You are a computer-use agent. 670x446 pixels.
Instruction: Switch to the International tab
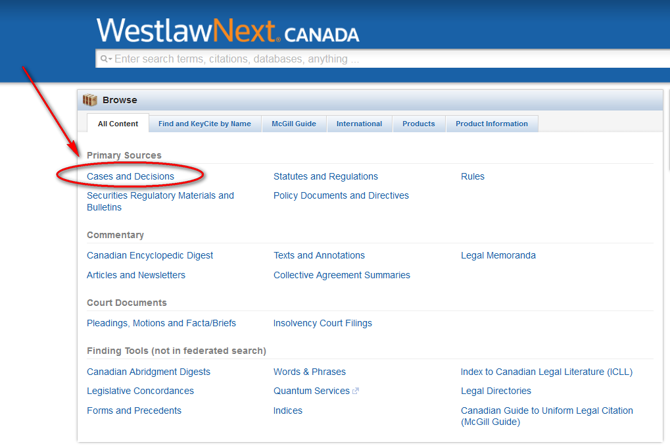pos(360,124)
